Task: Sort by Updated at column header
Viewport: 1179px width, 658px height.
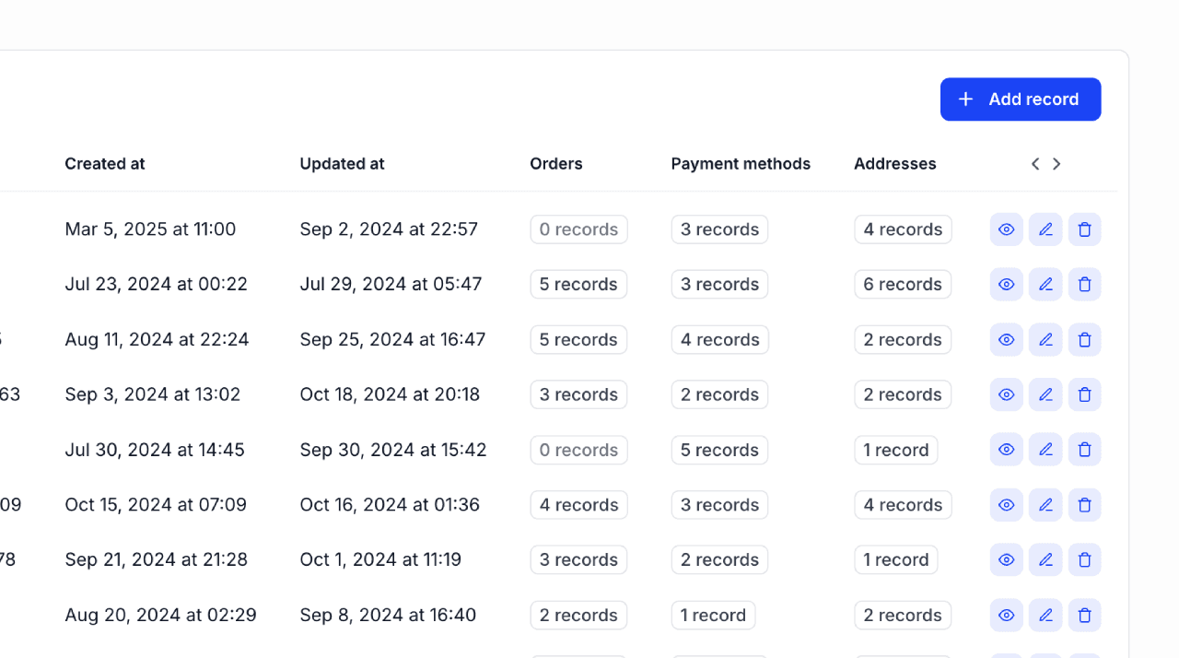Action: 342,164
